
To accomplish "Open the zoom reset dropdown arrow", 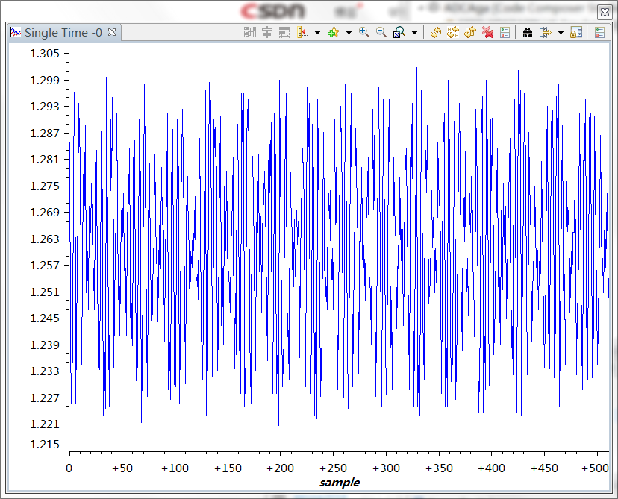I will click(414, 32).
